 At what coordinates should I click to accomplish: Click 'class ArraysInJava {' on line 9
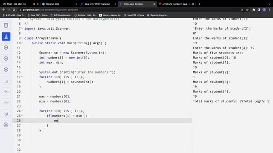pos(43,38)
